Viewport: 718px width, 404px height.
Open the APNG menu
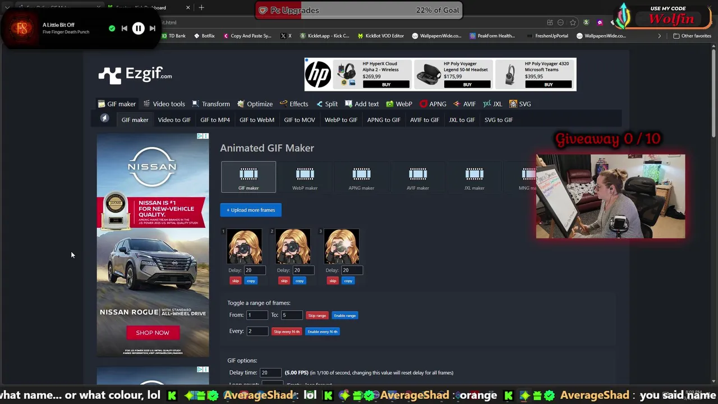coord(433,104)
